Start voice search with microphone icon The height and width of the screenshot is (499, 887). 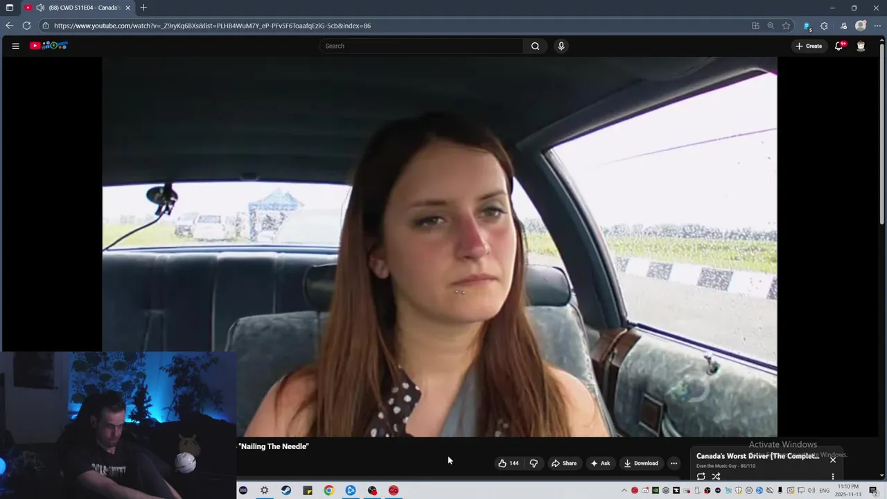click(561, 46)
